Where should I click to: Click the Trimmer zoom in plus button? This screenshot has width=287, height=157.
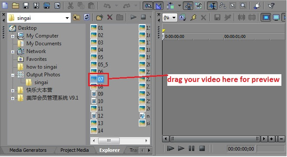click(x=271, y=139)
